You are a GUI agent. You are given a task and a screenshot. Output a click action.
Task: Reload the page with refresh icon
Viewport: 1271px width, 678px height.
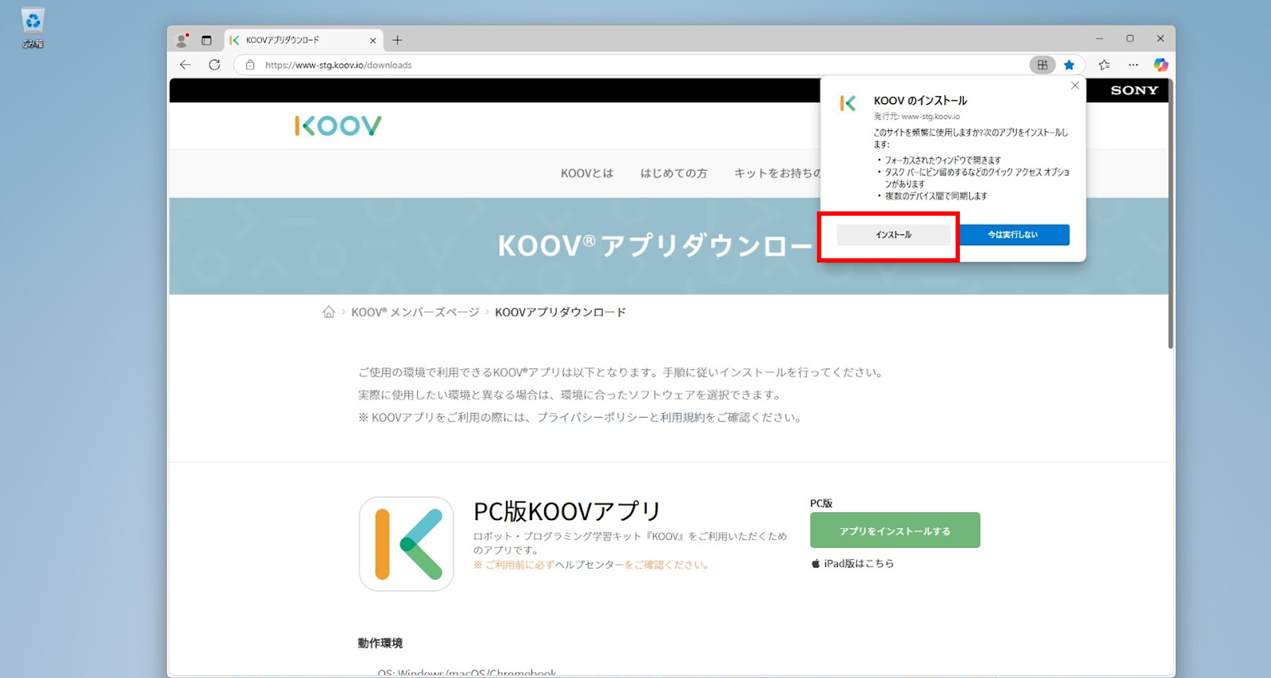214,65
